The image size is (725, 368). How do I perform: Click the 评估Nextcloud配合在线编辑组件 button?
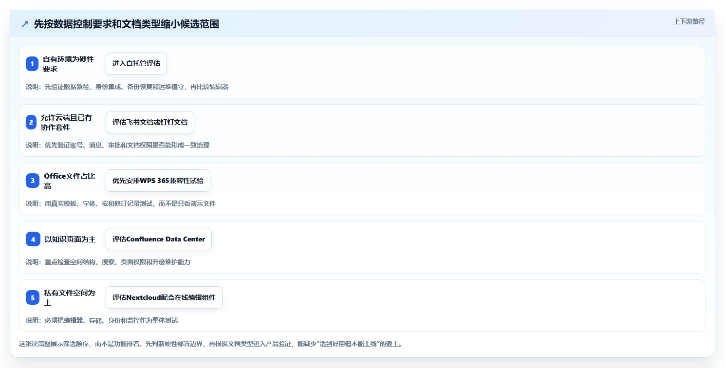click(x=164, y=297)
